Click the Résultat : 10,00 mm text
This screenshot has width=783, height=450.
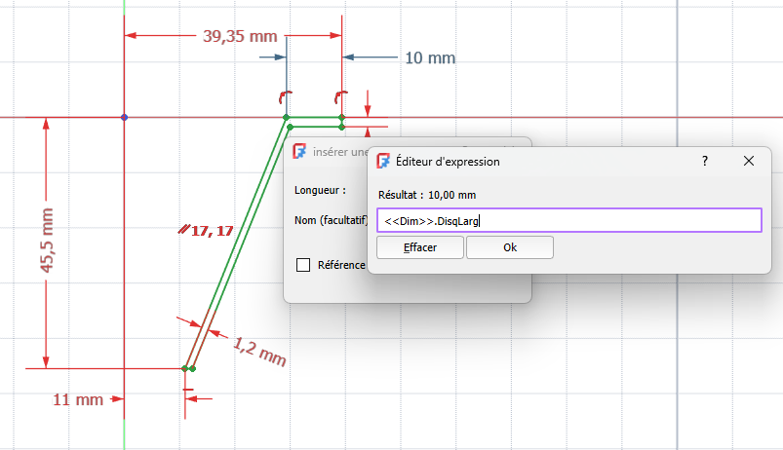[x=426, y=194]
